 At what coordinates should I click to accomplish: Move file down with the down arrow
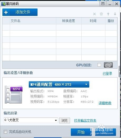click(x=115, y=14)
